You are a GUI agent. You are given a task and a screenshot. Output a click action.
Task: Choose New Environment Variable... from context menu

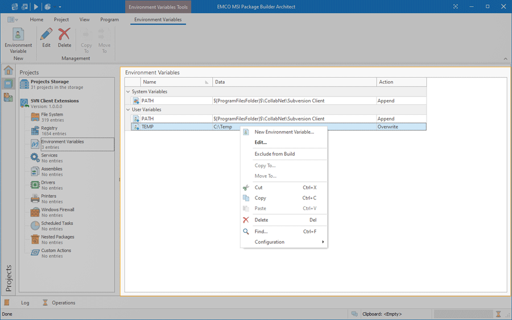pos(284,132)
